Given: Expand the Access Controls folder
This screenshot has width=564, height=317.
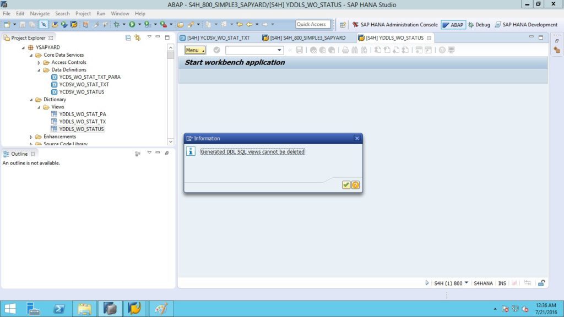Looking at the screenshot, I should point(39,63).
